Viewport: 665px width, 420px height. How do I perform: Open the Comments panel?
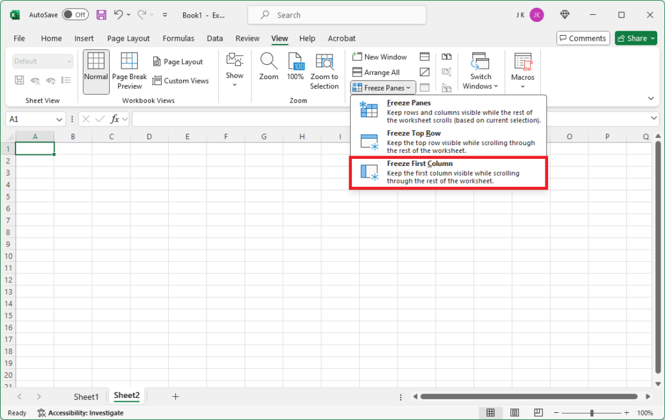[583, 38]
